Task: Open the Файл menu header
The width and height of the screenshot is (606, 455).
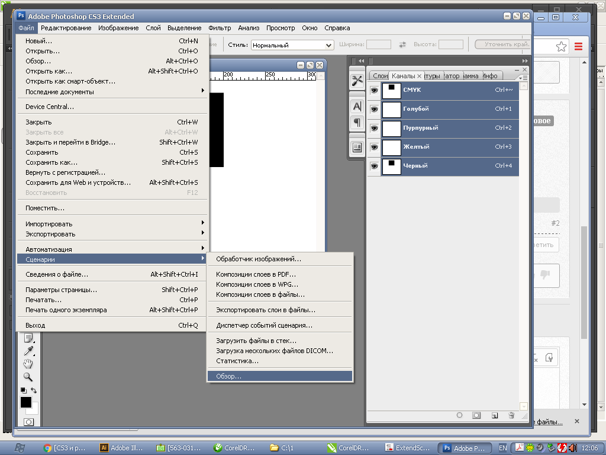Action: (26, 28)
